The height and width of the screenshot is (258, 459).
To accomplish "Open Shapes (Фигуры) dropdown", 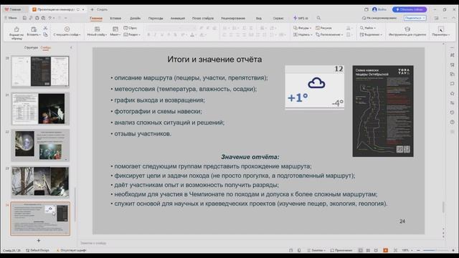I will (x=302, y=28).
